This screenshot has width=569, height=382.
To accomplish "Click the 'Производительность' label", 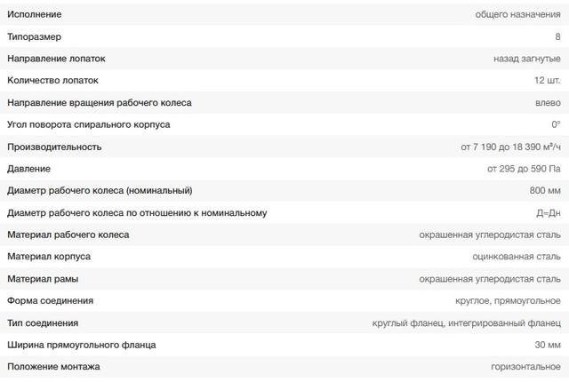I will click(54, 147).
